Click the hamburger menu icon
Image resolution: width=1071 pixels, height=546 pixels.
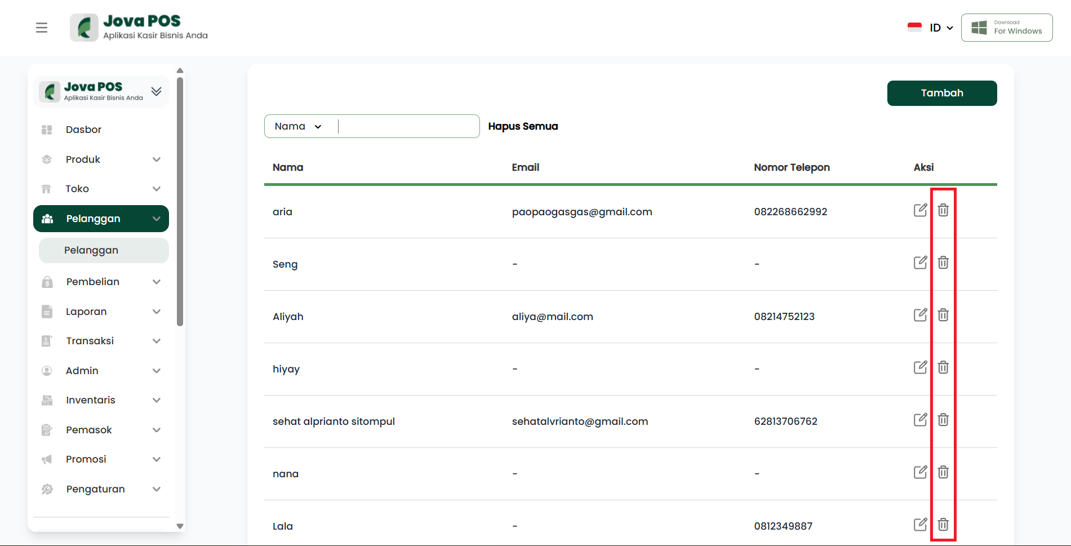click(42, 28)
